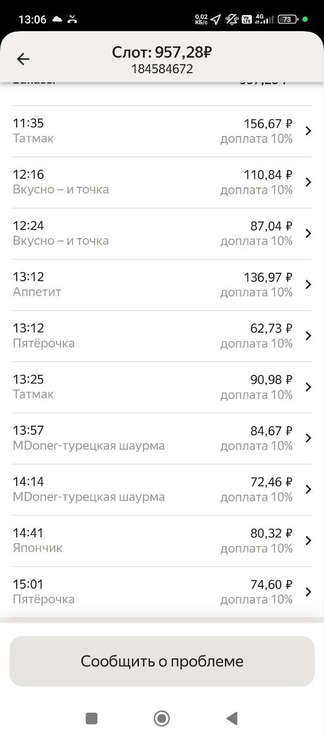
Task: Tap chevron for the 15:01 Пятёрочка order
Action: coord(308,592)
